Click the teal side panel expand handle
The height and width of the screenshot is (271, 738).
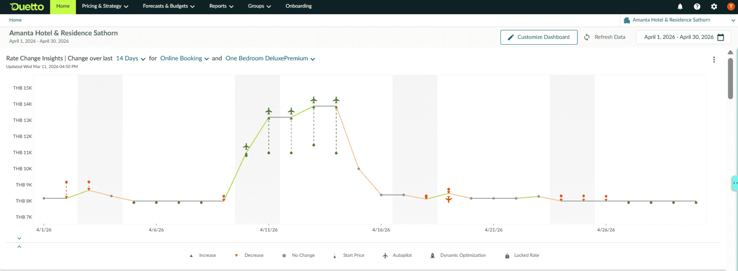[x=735, y=183]
